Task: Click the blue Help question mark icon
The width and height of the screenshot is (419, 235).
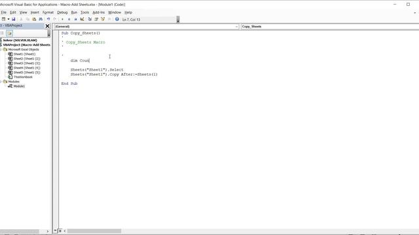Action: (117, 19)
